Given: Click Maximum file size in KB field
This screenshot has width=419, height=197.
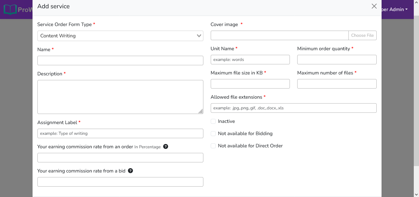Looking at the screenshot, I should tap(250, 84).
